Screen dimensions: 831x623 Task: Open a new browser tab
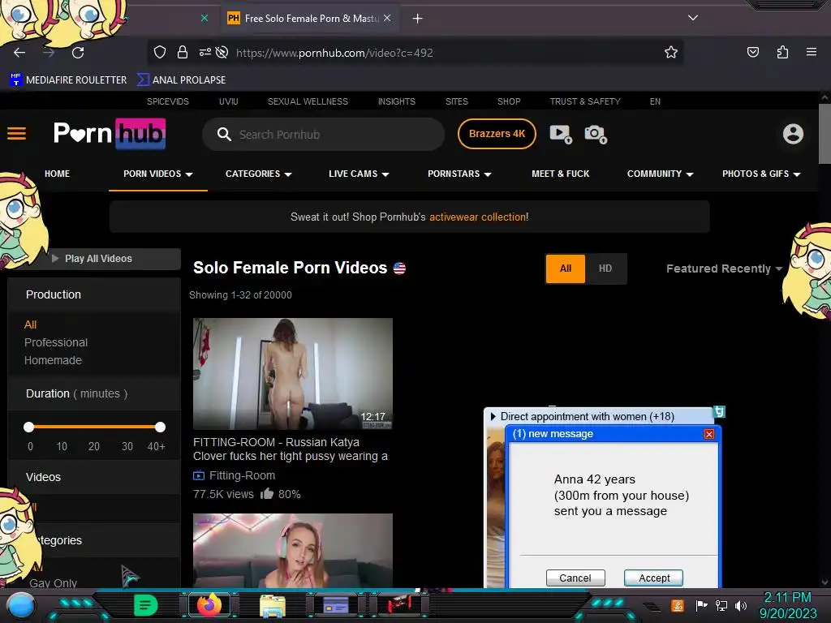418,19
